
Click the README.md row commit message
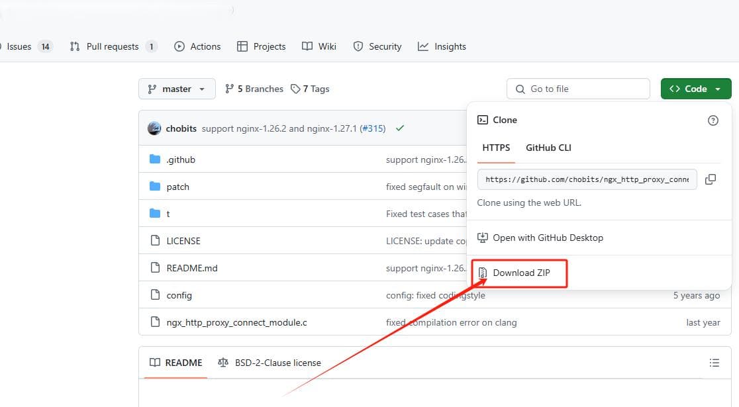pos(426,268)
